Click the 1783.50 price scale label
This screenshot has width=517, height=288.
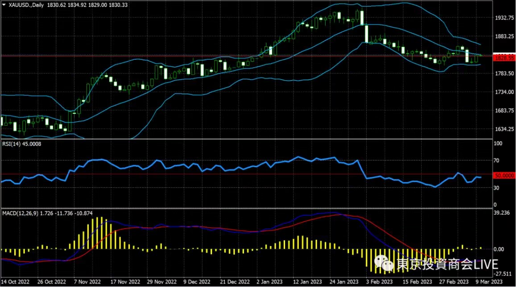coord(505,74)
